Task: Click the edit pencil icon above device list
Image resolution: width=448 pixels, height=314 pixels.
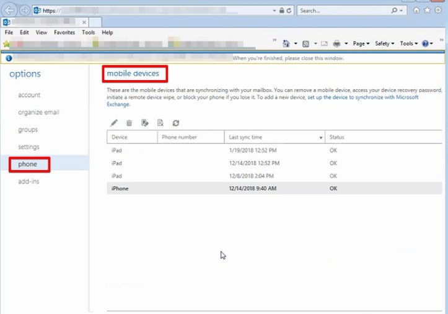Action: pos(113,123)
